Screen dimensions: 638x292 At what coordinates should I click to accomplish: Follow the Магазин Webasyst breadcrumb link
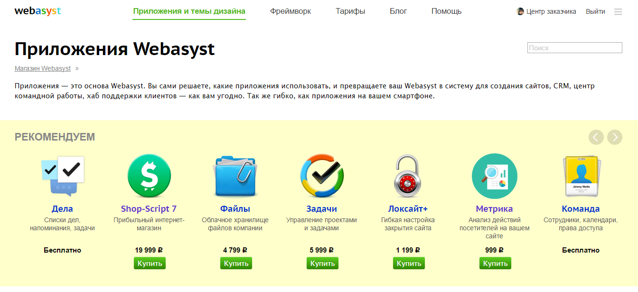click(43, 68)
